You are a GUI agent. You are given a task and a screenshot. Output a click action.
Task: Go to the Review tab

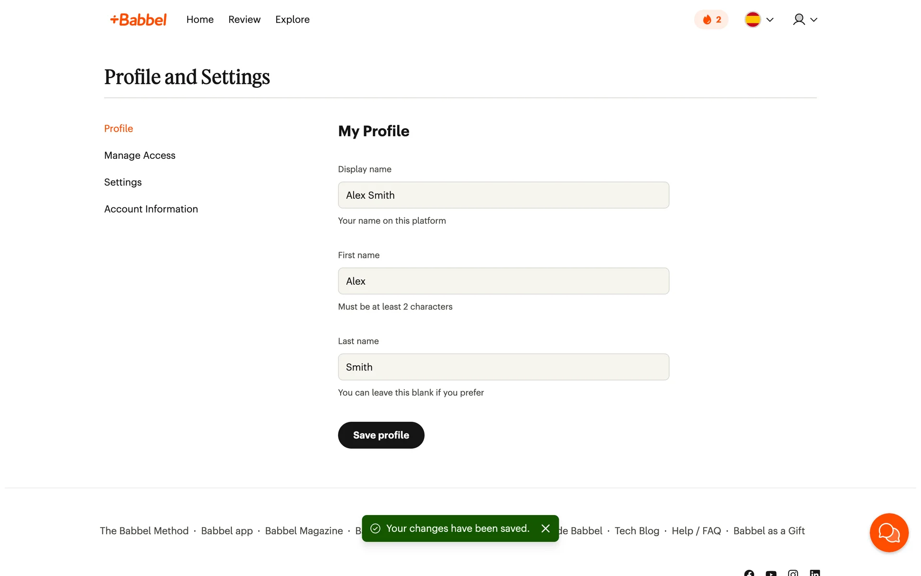244,20
